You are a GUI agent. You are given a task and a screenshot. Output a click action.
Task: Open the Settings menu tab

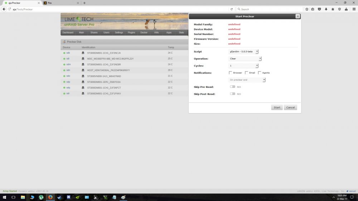tap(119, 32)
